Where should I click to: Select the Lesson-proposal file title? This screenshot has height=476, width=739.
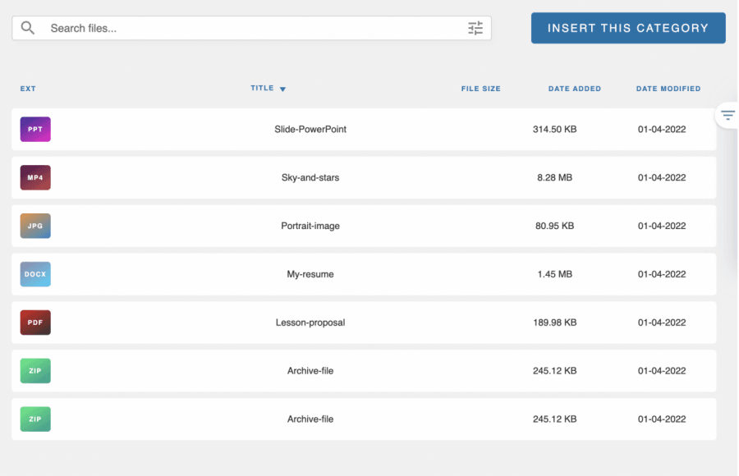(x=310, y=323)
